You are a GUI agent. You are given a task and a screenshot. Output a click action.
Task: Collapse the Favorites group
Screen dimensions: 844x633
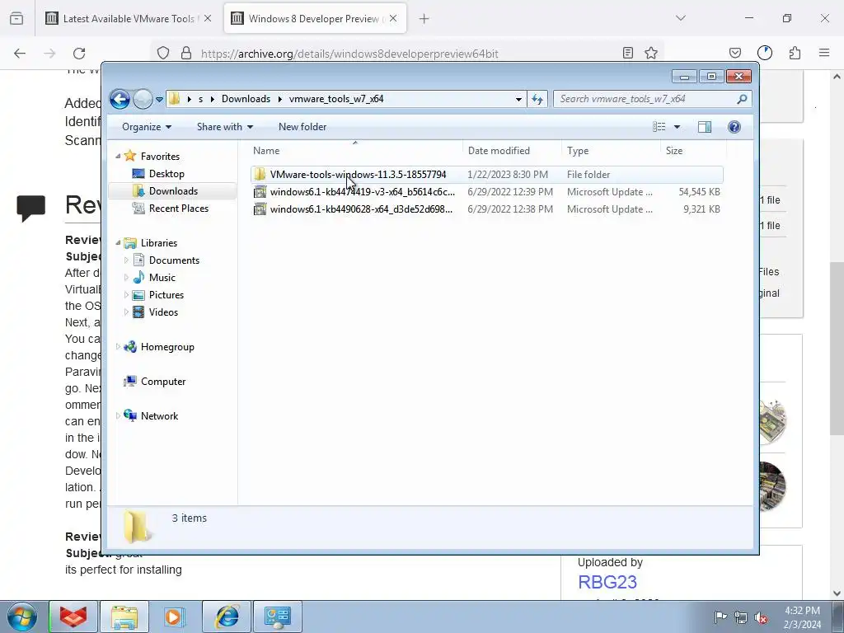(x=118, y=156)
